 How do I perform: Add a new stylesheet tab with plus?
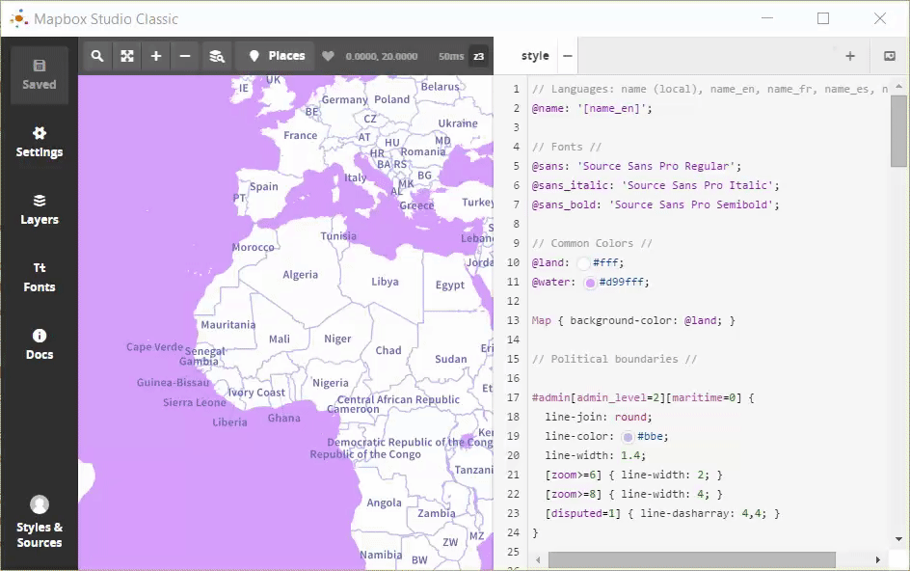click(849, 56)
